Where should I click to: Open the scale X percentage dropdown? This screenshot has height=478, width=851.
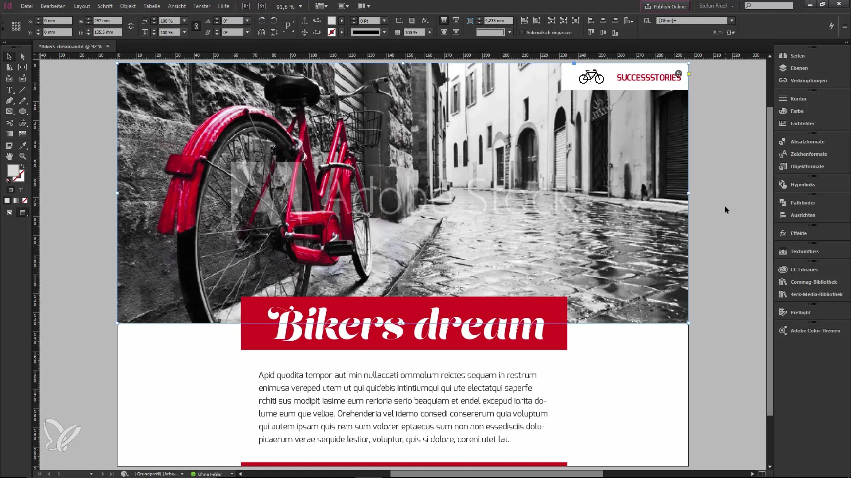click(184, 21)
